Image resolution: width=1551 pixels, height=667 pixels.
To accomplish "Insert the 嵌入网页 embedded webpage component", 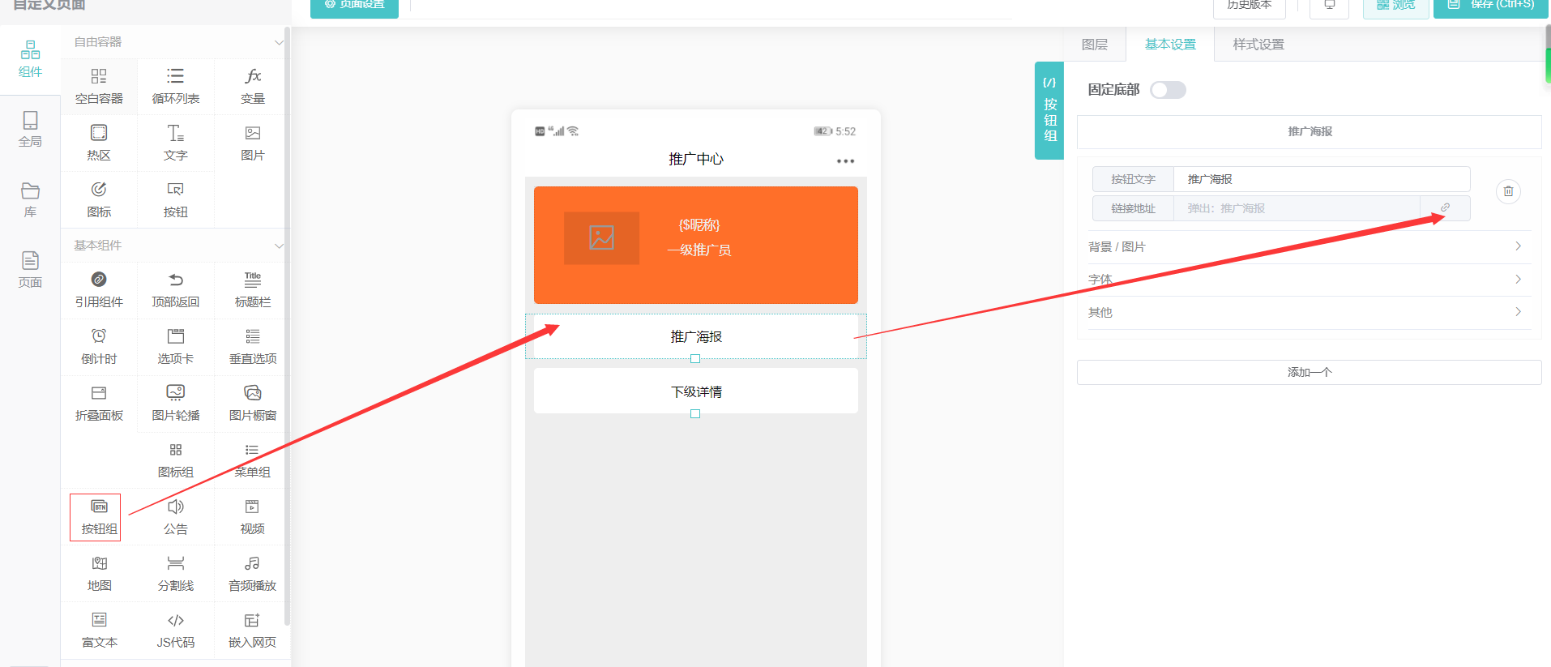I will point(253,630).
